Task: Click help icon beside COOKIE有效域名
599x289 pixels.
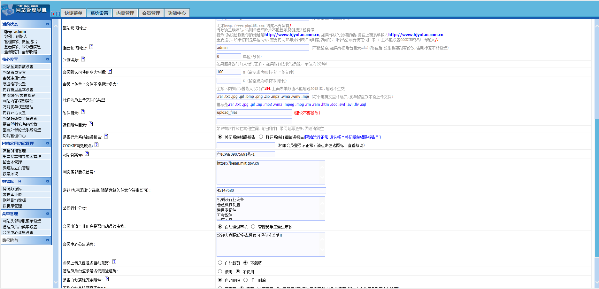Action: (x=96, y=145)
